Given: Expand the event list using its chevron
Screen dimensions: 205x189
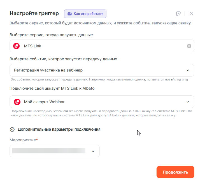Looking at the screenshot, I should (x=188, y=70).
